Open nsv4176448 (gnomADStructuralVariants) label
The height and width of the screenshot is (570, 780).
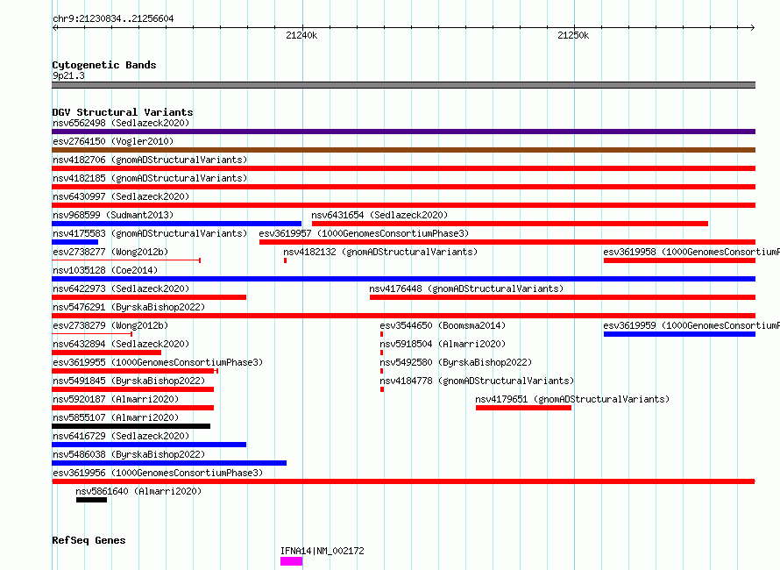(466, 289)
